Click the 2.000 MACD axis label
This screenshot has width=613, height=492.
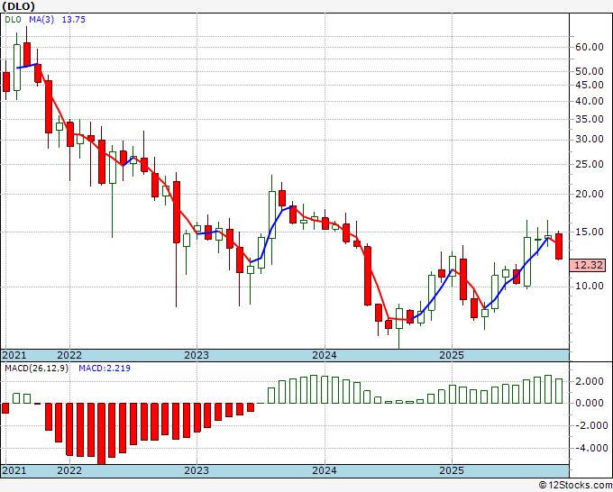coord(590,382)
